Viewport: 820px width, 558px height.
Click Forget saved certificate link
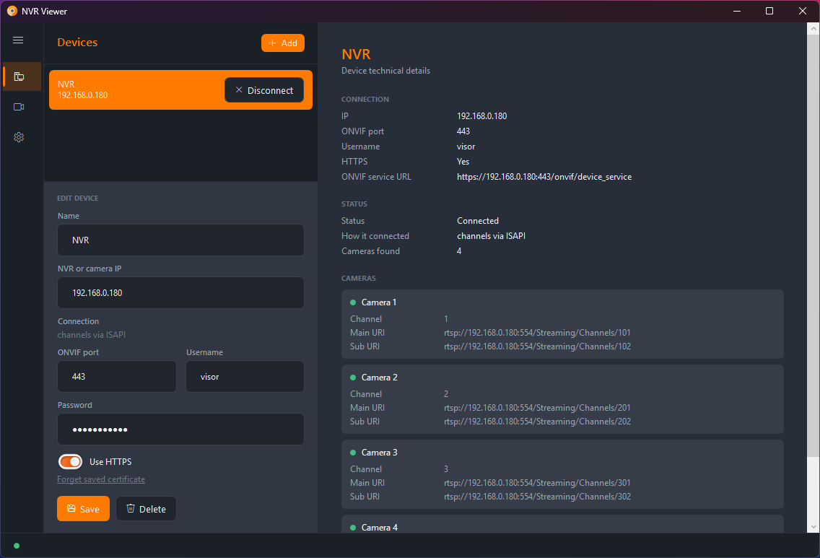pyautogui.click(x=101, y=479)
